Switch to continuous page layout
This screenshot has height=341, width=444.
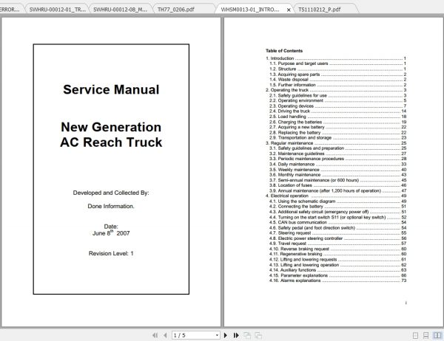click(x=425, y=335)
